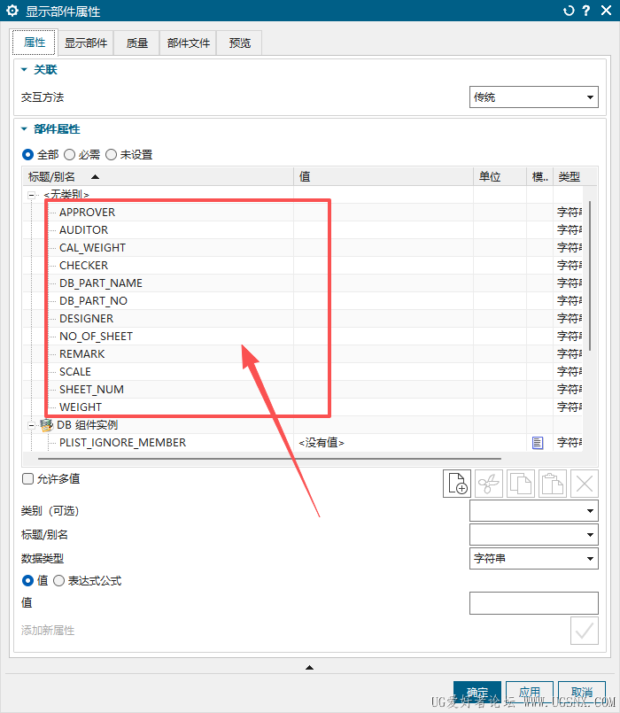Screen dimensions: 620x713
Task: Click the vertical scrollbar of attribute list
Action: 590,276
